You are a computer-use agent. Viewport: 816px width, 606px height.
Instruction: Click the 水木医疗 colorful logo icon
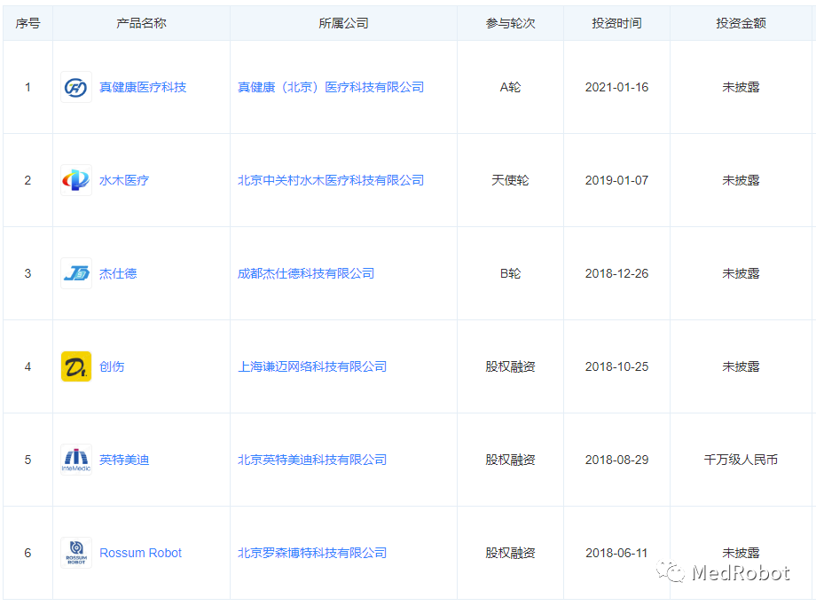pos(75,180)
